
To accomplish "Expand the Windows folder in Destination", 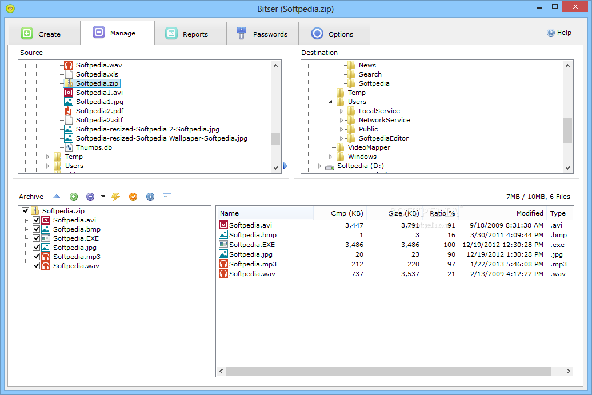I will (x=330, y=157).
